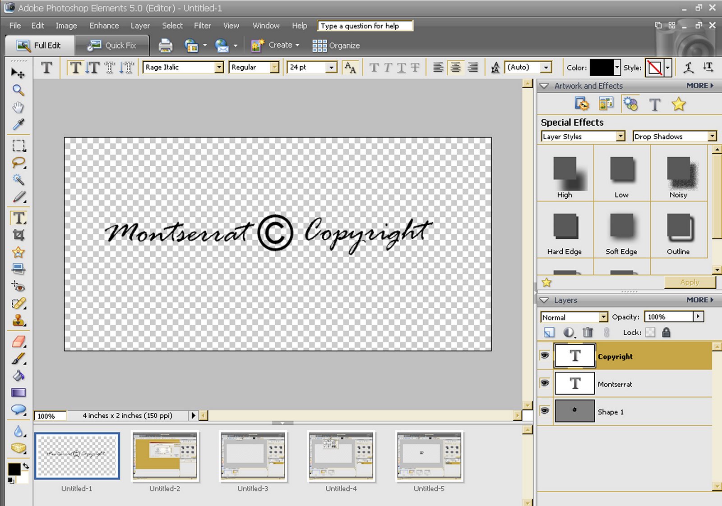Collapse the Artwork and Effects panel
722x506 pixels.
pyautogui.click(x=544, y=86)
